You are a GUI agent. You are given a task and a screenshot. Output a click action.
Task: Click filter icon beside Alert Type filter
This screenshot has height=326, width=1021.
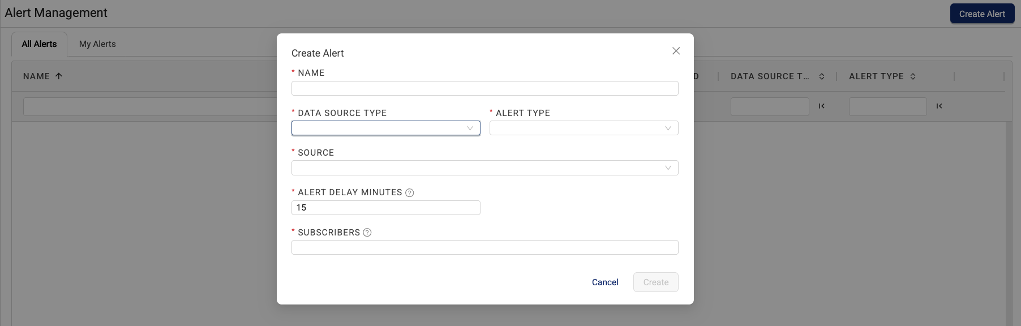pos(940,106)
